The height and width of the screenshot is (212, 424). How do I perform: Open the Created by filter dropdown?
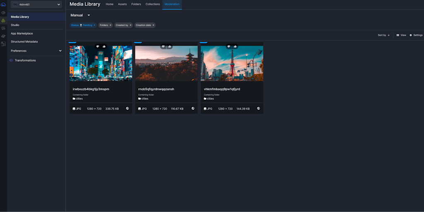pyautogui.click(x=123, y=25)
